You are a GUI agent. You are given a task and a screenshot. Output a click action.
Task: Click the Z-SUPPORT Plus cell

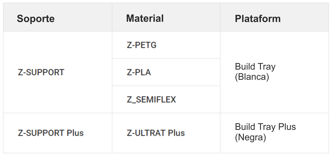coord(58,133)
